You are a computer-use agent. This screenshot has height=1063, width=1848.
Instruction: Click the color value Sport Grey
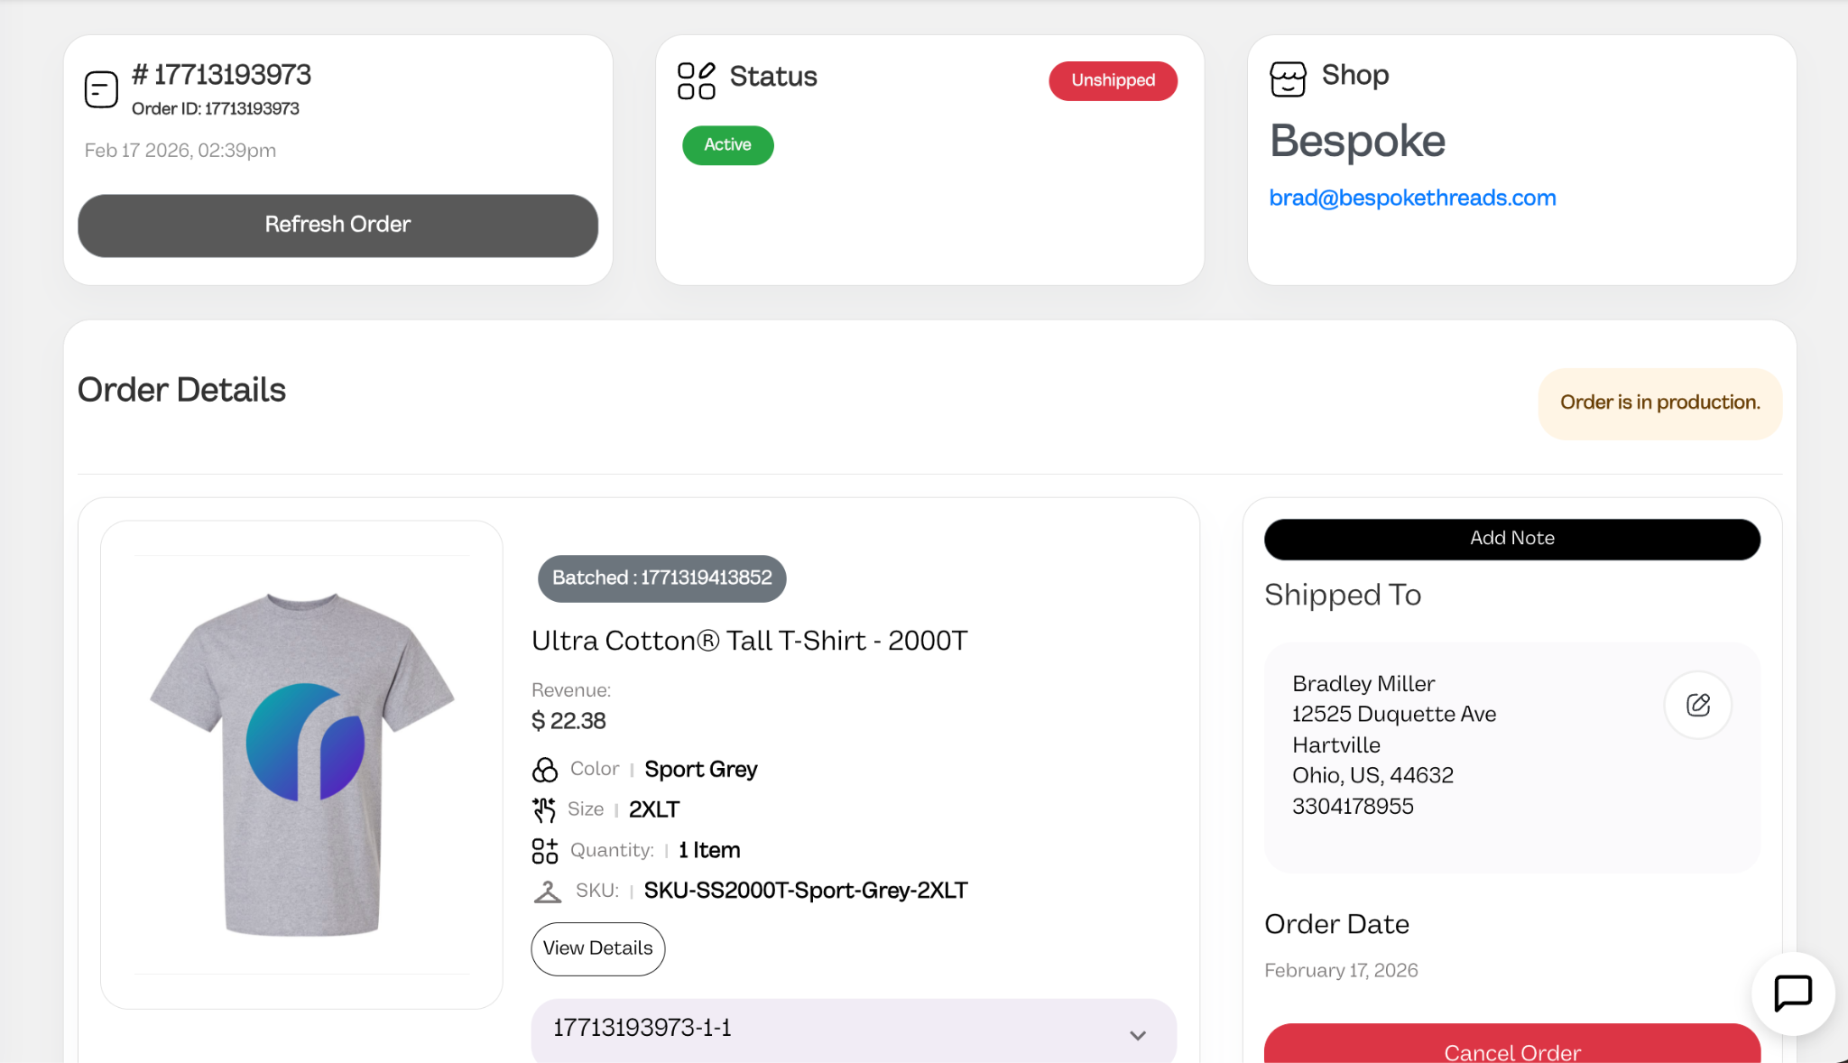pos(701,770)
